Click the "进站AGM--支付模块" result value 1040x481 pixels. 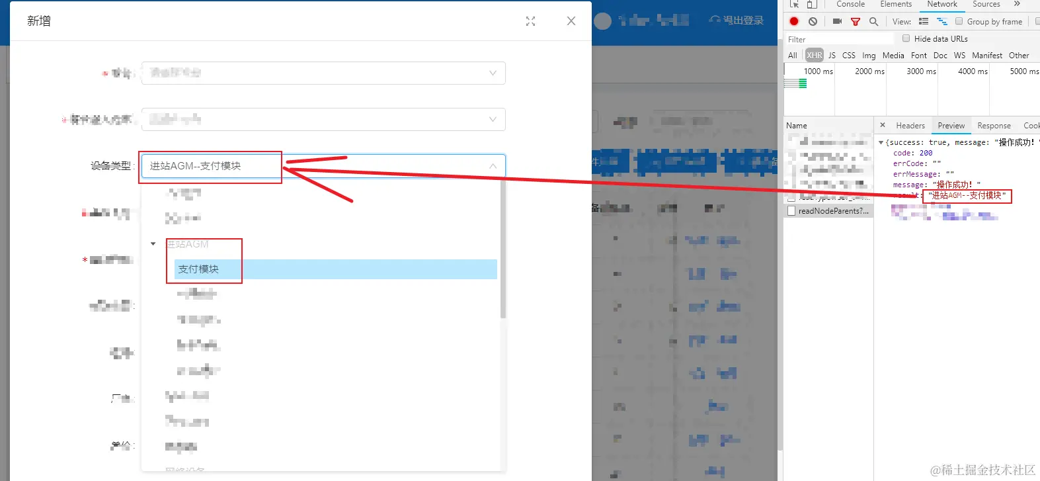(x=967, y=196)
